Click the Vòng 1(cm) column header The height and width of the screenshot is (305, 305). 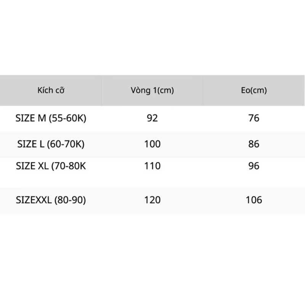pos(152,90)
